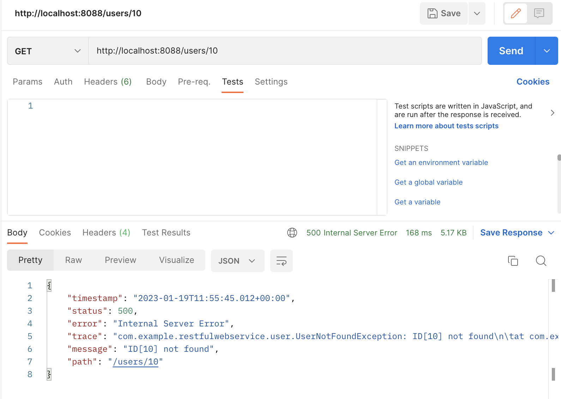
Task: Select the response Body tab
Action: click(x=17, y=233)
